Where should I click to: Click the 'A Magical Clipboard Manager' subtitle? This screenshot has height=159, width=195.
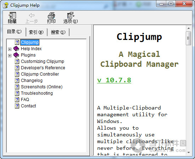[139, 59]
